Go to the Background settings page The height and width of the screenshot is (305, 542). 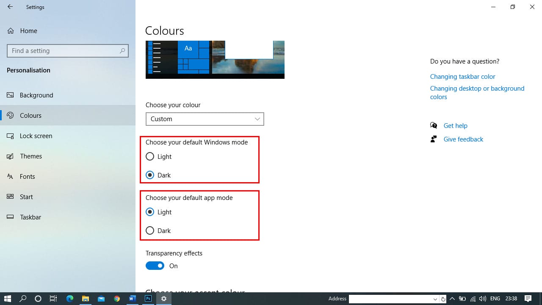[36, 95]
